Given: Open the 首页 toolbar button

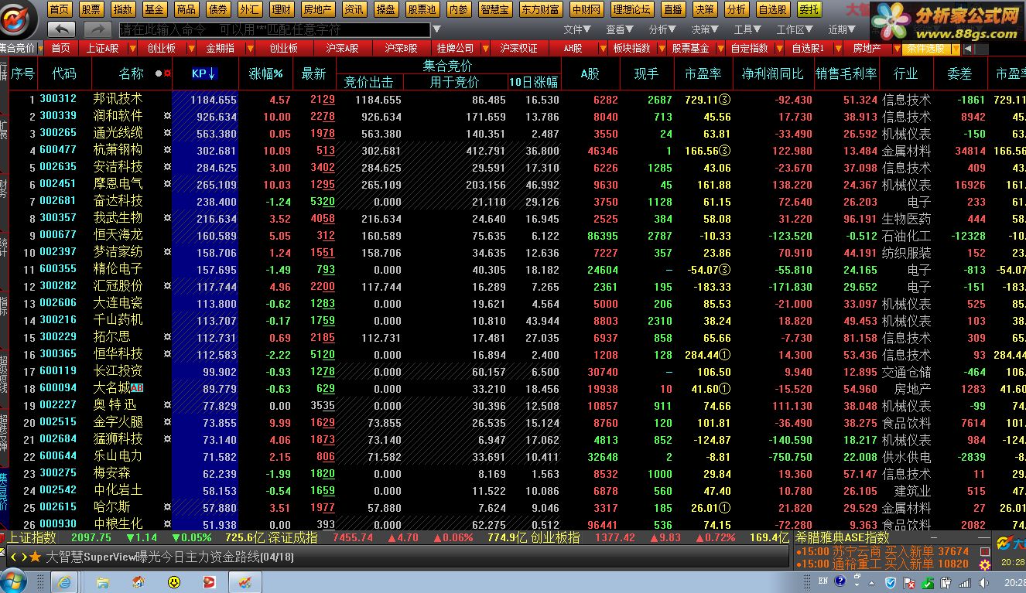Looking at the screenshot, I should coord(60,9).
